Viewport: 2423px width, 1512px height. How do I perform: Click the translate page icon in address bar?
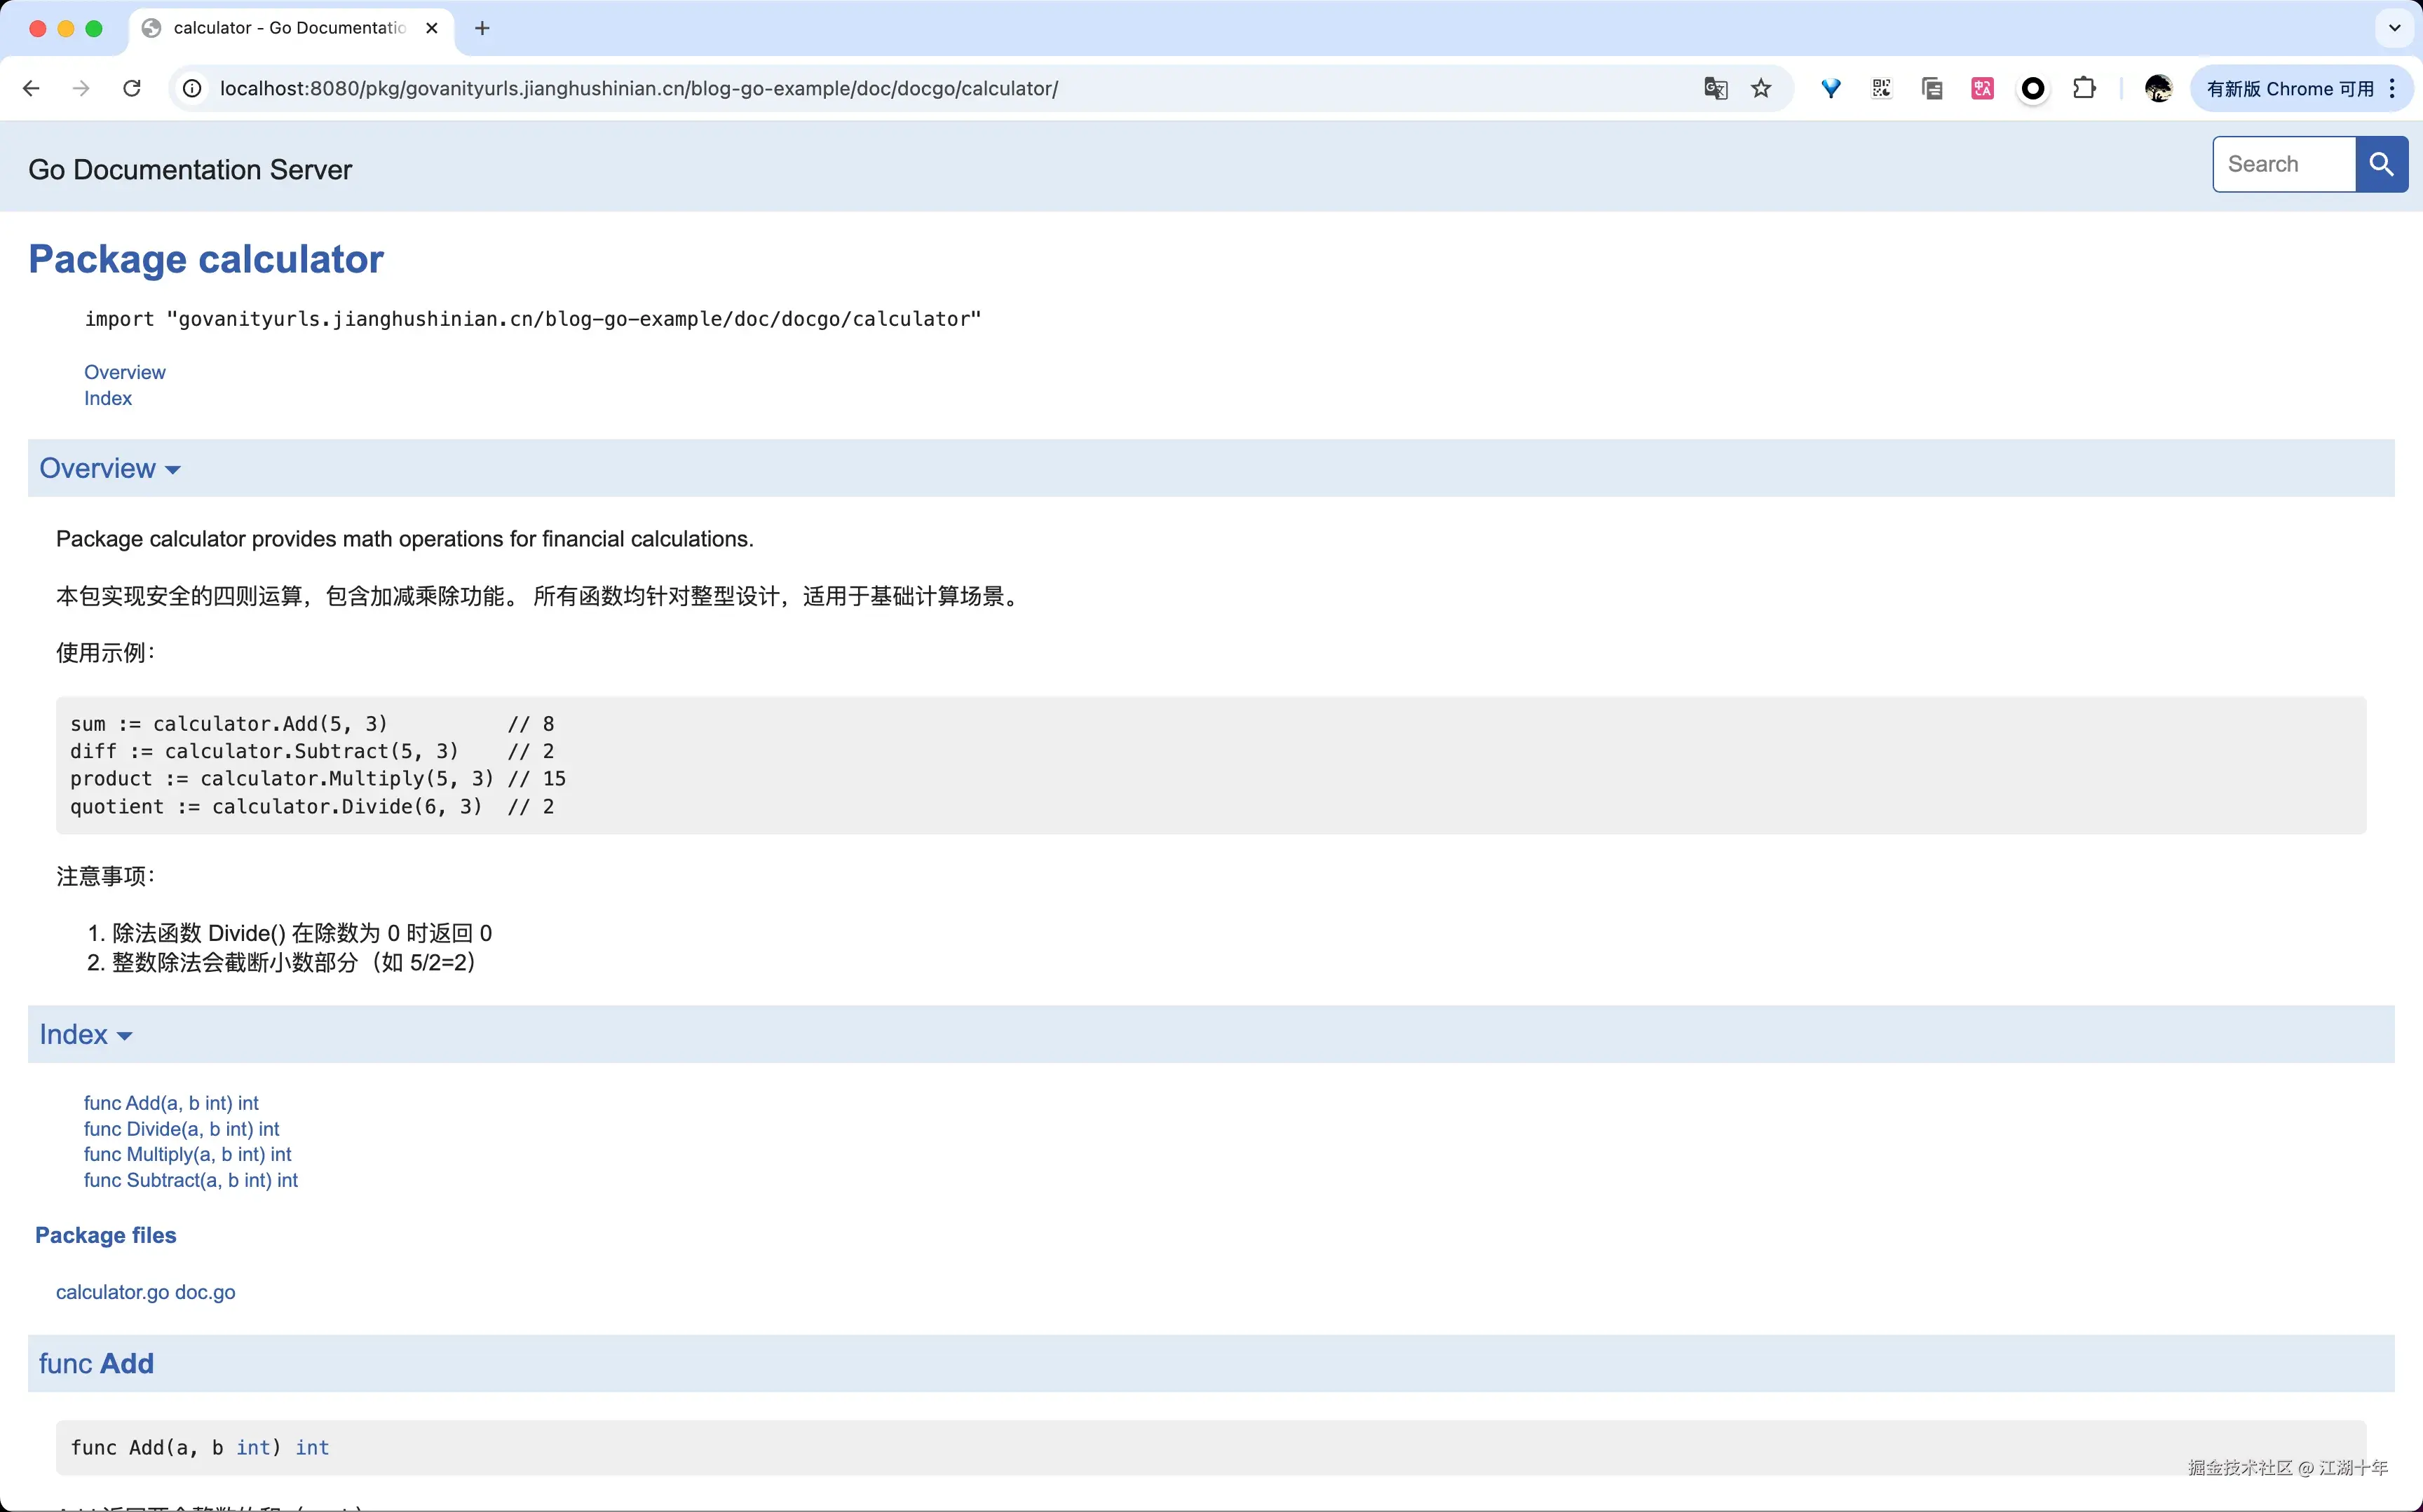[1715, 88]
